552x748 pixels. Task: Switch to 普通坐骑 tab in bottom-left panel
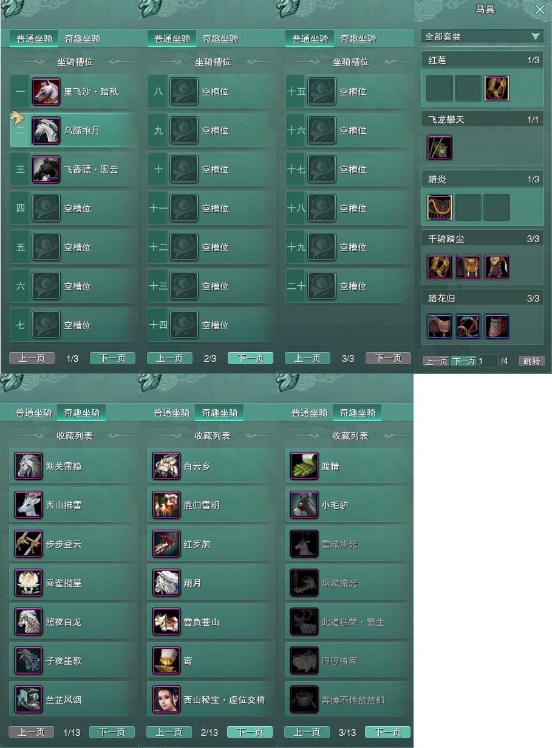pos(34,413)
